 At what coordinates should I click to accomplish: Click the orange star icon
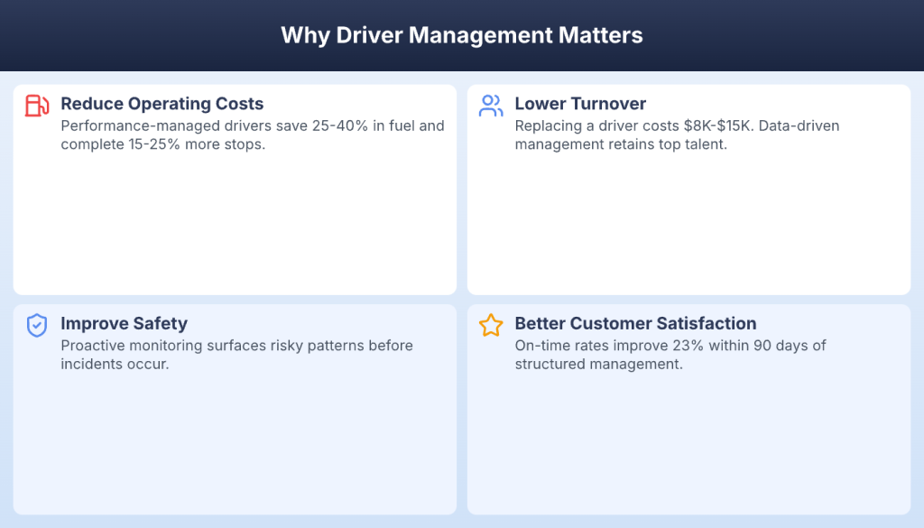(x=491, y=325)
